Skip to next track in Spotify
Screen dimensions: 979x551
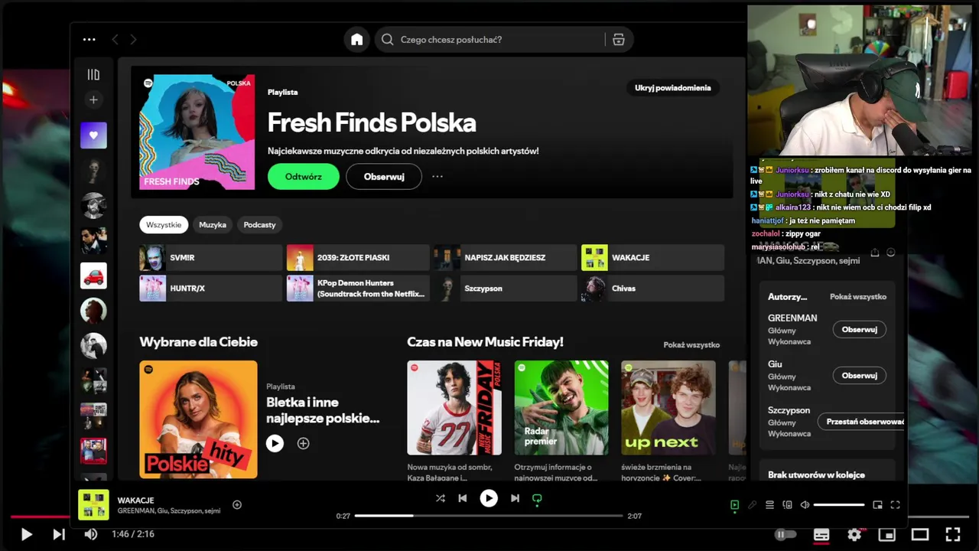(515, 498)
